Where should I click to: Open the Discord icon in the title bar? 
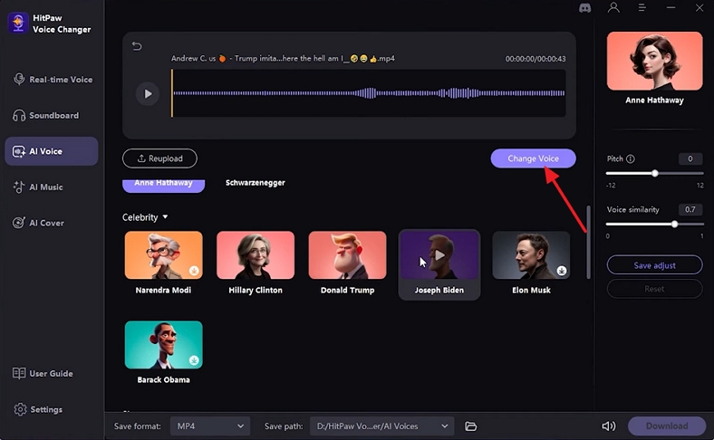(x=584, y=8)
